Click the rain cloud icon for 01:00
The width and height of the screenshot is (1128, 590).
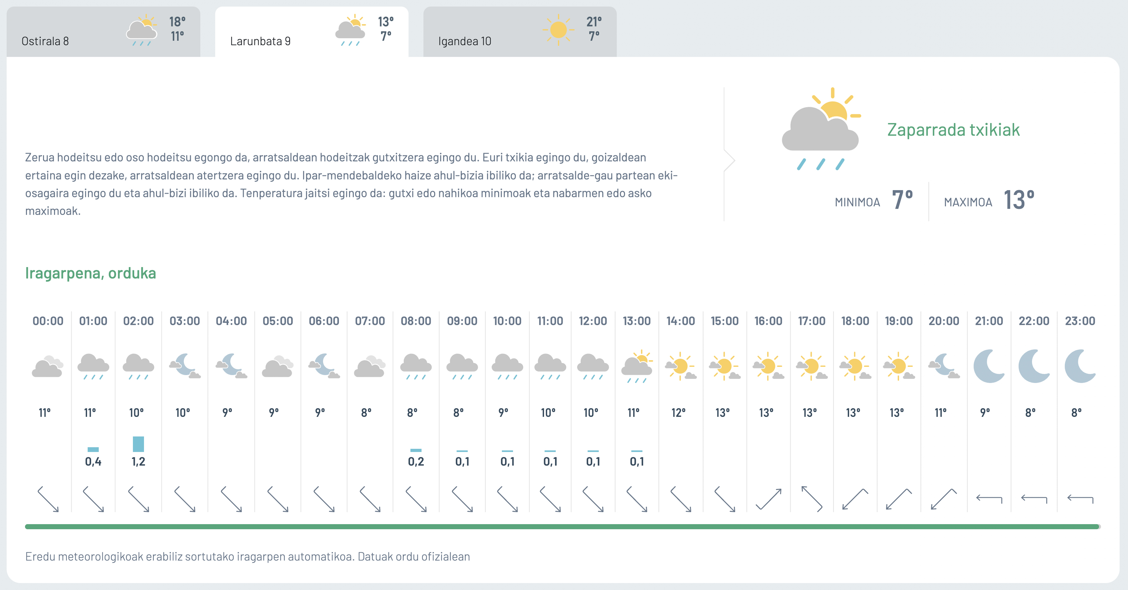pyautogui.click(x=93, y=366)
